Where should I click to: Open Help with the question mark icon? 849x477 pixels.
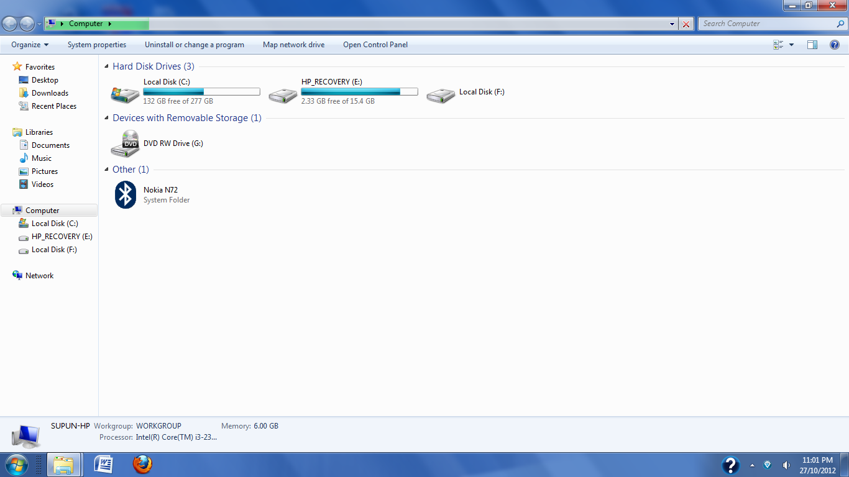pyautogui.click(x=835, y=45)
